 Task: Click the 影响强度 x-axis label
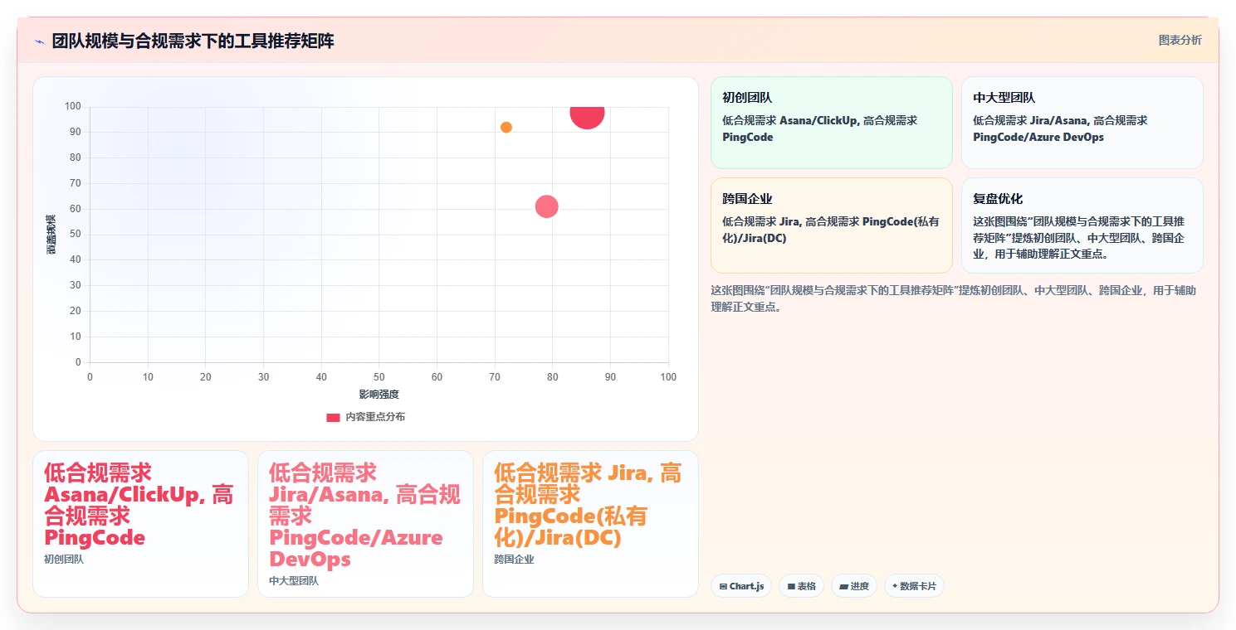(379, 395)
